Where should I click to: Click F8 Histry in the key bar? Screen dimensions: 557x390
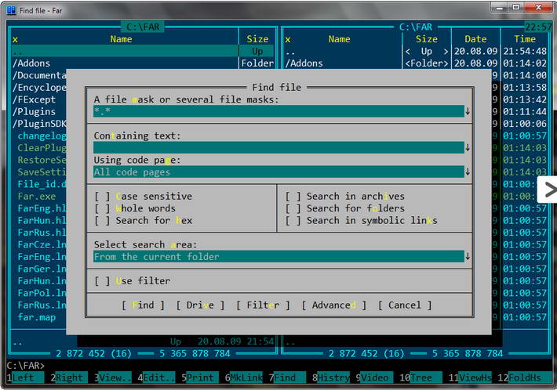click(331, 377)
